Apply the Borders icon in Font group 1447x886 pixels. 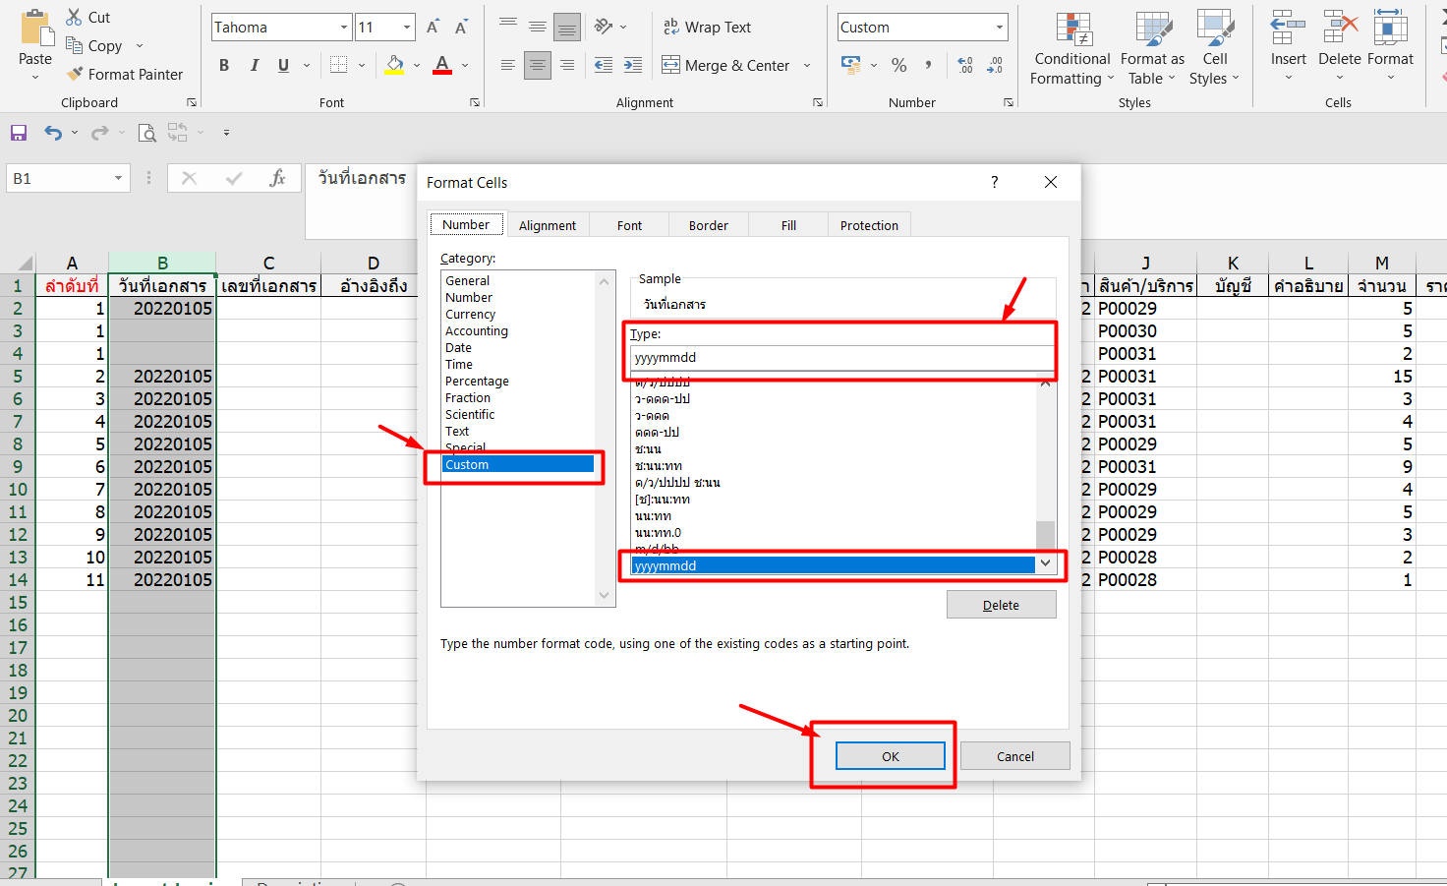tap(339, 65)
